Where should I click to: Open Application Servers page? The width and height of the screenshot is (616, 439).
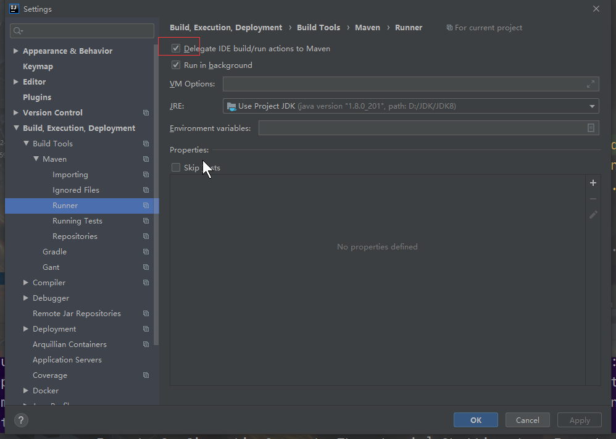click(67, 359)
